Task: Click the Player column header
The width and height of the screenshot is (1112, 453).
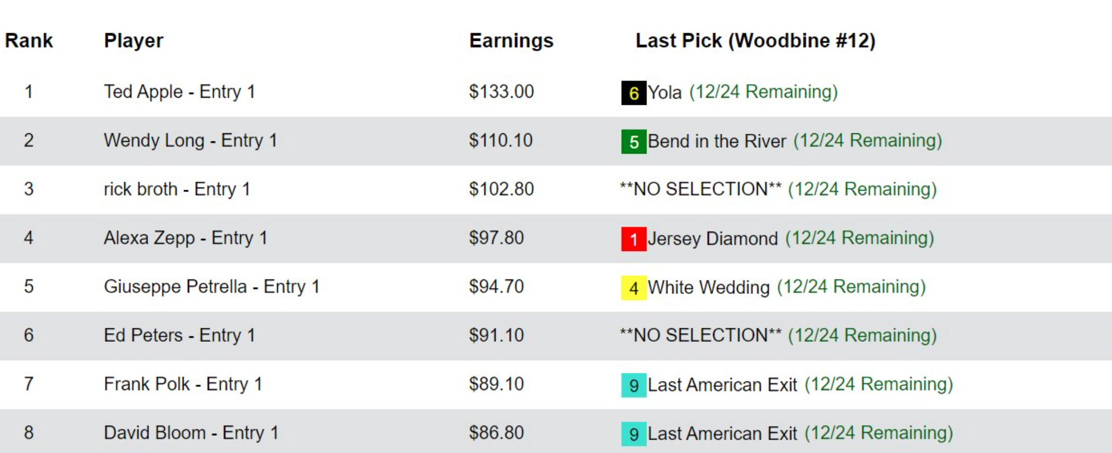Action: (x=133, y=41)
